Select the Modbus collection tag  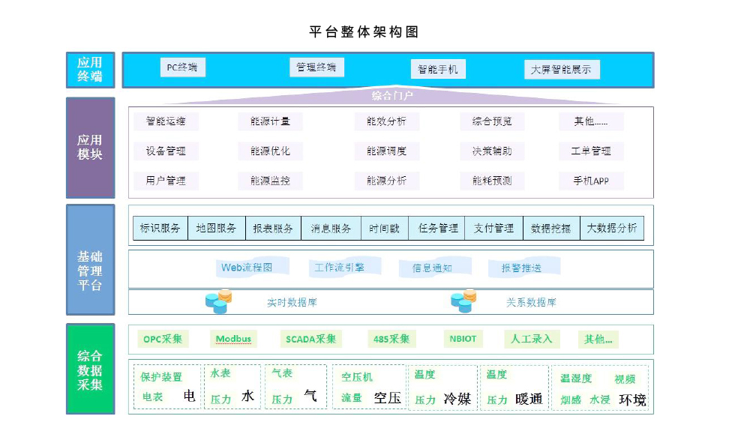pyautogui.click(x=232, y=339)
